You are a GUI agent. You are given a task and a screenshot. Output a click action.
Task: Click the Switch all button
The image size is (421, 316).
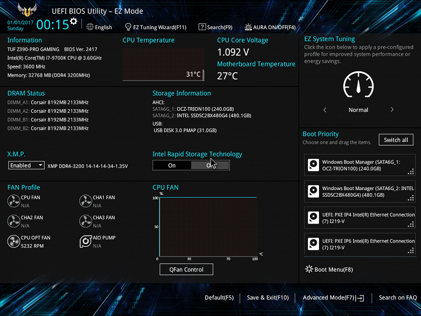tap(396, 140)
